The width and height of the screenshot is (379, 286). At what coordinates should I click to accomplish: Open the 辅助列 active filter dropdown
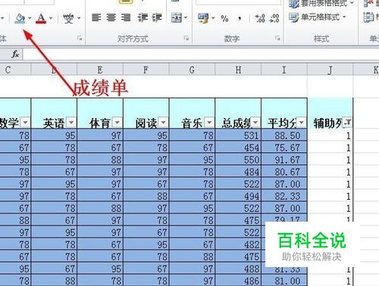(x=348, y=123)
